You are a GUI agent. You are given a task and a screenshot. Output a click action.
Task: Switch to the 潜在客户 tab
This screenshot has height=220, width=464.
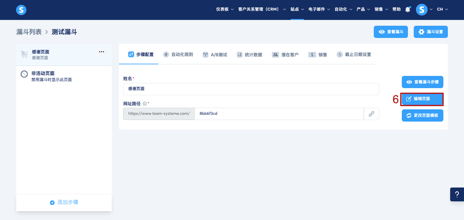(x=285, y=55)
